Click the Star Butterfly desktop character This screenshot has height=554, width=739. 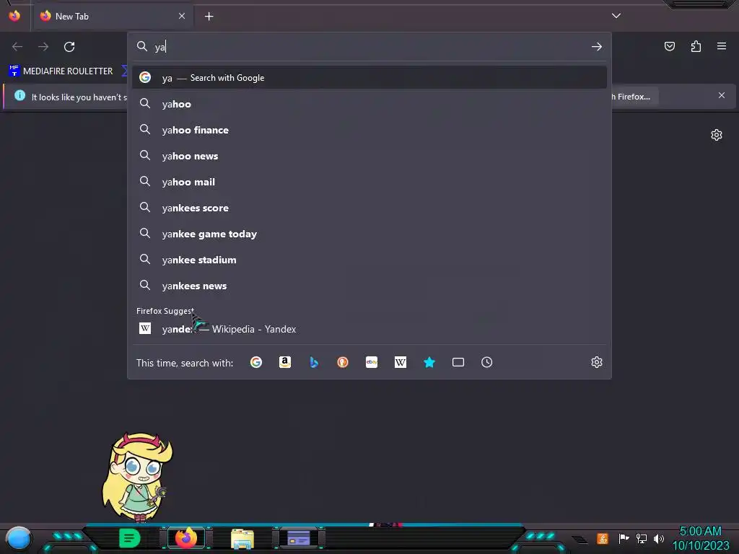(x=138, y=478)
